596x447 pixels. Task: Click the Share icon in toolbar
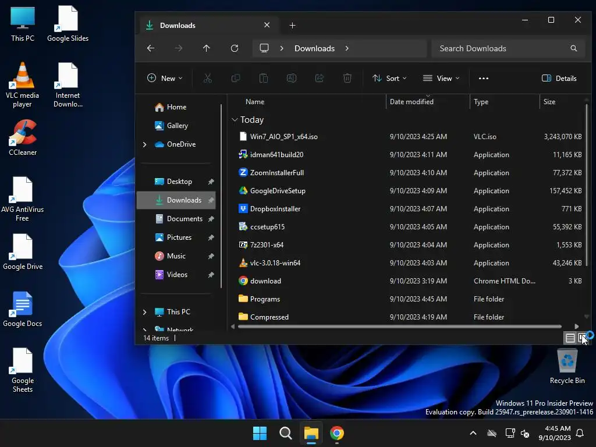[x=320, y=79]
